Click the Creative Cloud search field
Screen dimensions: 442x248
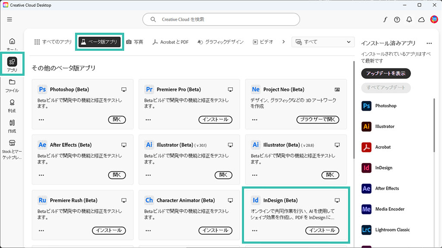click(x=221, y=19)
